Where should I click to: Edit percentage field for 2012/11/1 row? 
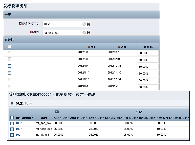pyautogui.click(x=148, y=74)
